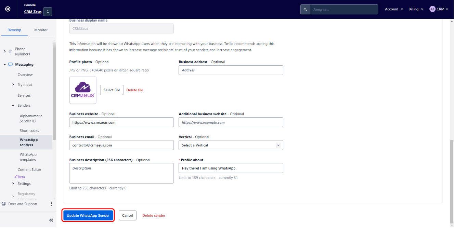Collapse the Senders tree section
Image resolution: width=454 pixels, height=228 pixels.
[13, 106]
